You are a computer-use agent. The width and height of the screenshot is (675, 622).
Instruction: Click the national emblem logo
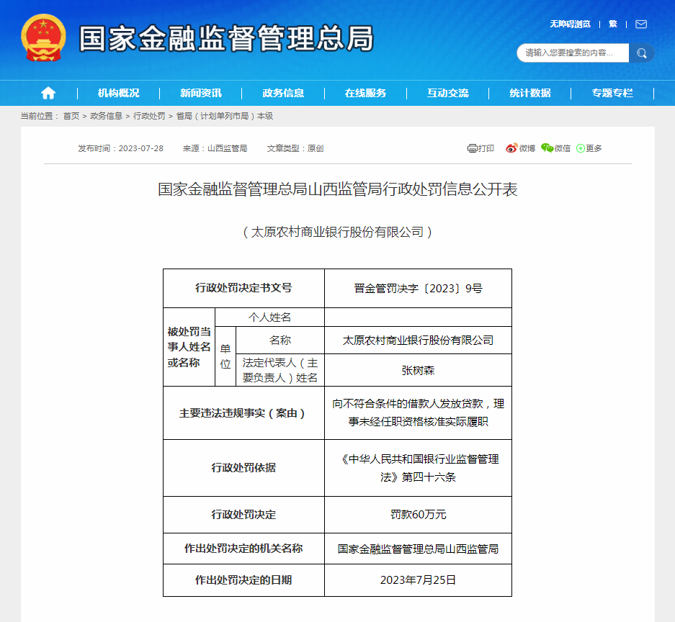coord(43,38)
